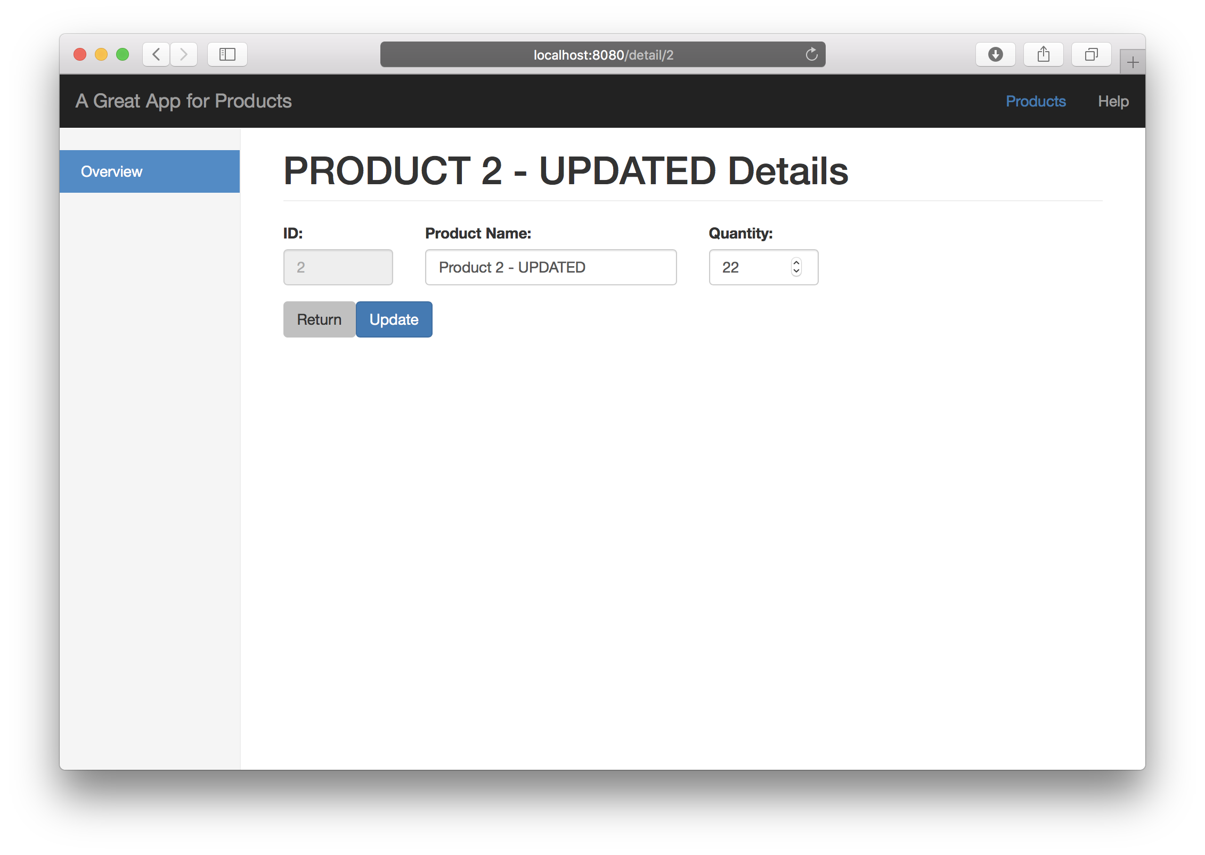This screenshot has height=855, width=1205.
Task: Click the Products navigation menu item
Action: (x=1037, y=102)
